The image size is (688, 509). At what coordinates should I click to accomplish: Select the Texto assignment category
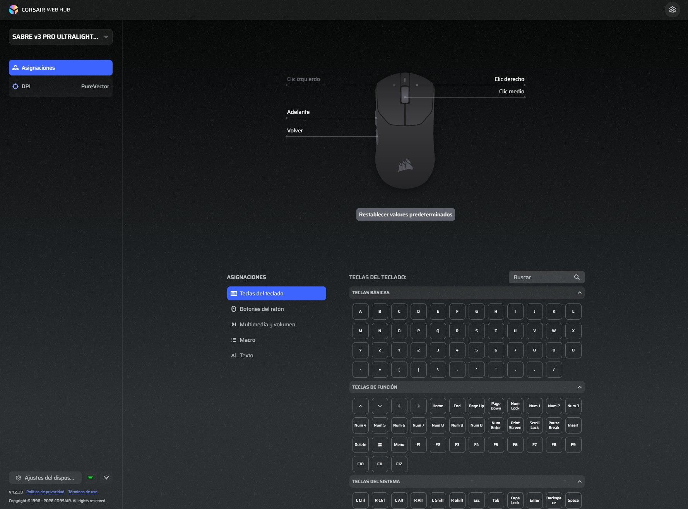coord(276,355)
